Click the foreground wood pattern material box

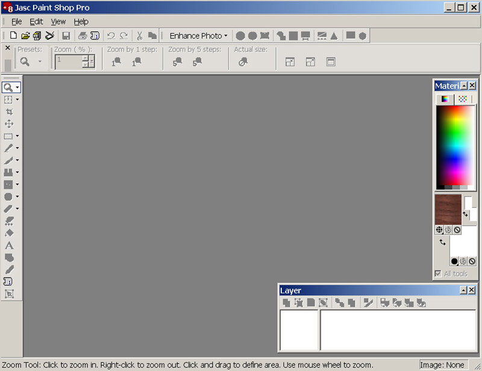[x=448, y=209]
